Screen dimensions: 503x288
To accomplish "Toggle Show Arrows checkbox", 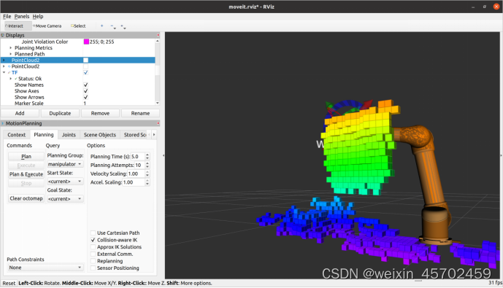I will [x=85, y=97].
